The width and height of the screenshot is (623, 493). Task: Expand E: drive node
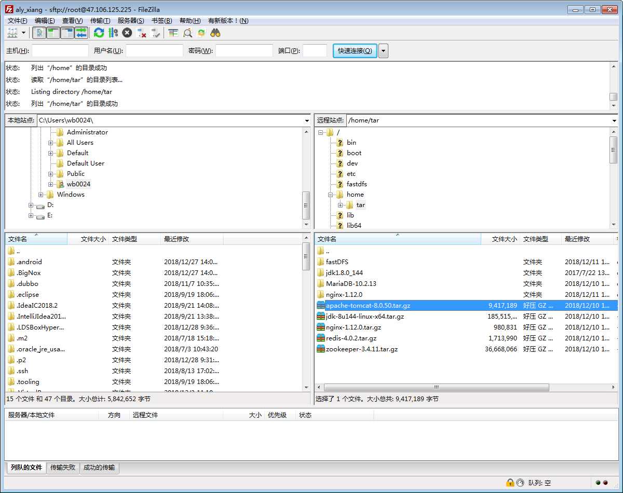(x=31, y=215)
